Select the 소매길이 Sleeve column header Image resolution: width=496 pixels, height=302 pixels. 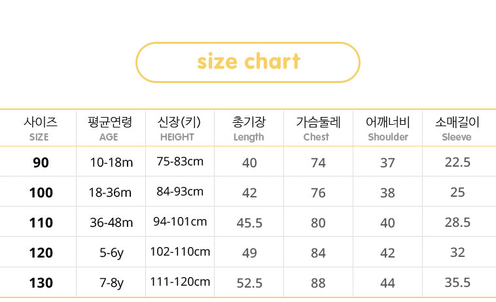coord(457,128)
